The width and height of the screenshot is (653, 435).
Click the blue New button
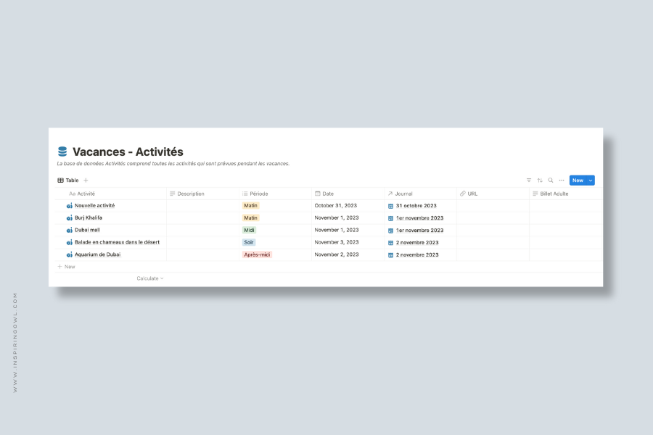[x=578, y=181]
